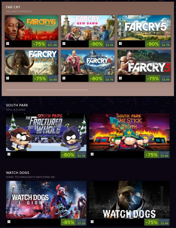
Task: Open the Far Cry 6 game capsule
Action: click(x=31, y=28)
